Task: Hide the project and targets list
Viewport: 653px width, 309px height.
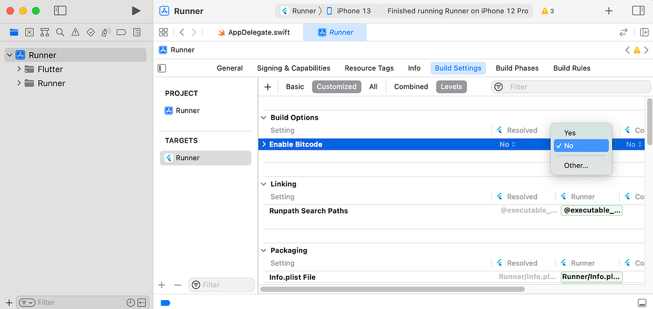Action: pyautogui.click(x=162, y=68)
